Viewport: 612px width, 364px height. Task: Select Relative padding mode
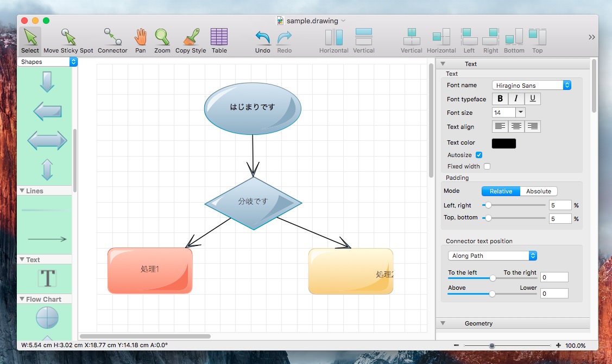(501, 191)
